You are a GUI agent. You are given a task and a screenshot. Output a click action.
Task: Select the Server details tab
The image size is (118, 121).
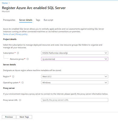pos(26,20)
